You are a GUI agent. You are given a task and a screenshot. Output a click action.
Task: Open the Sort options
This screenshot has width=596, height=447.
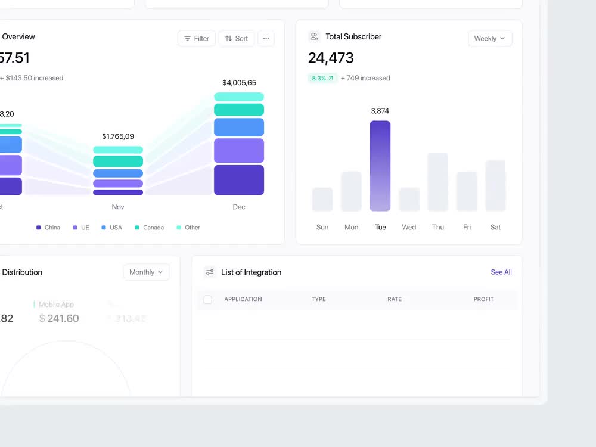pyautogui.click(x=237, y=38)
